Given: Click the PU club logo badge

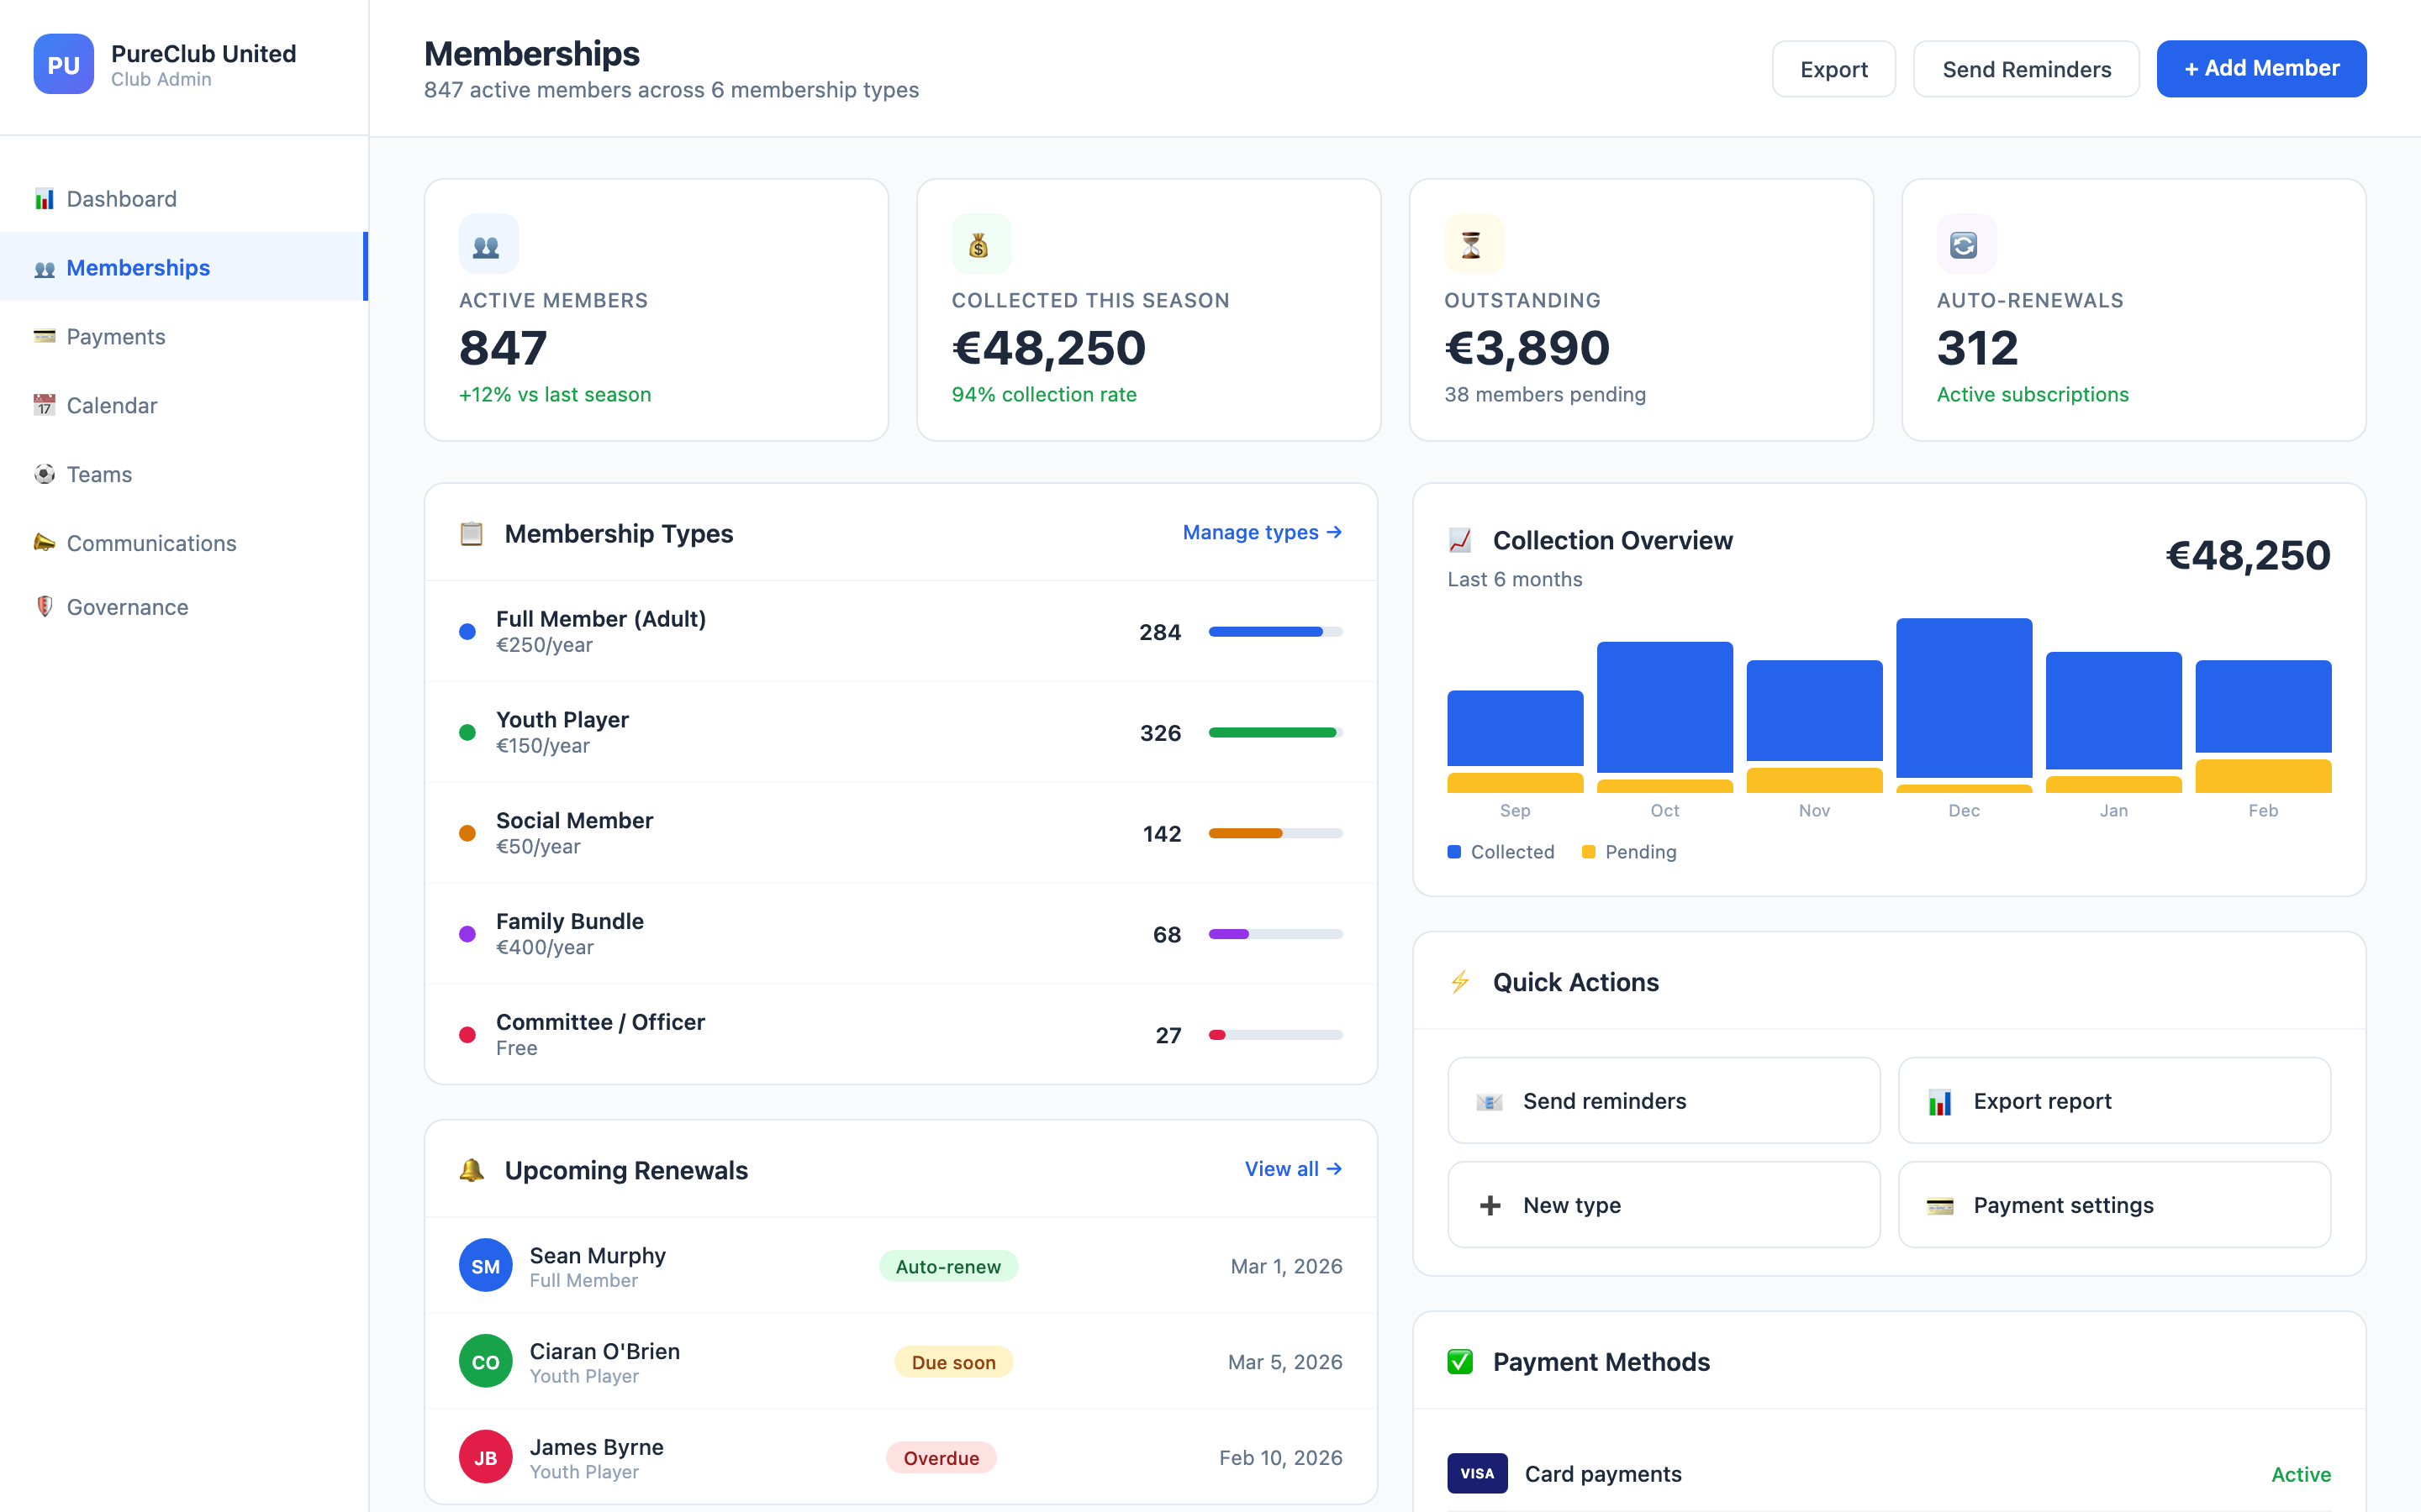Looking at the screenshot, I should click(63, 65).
